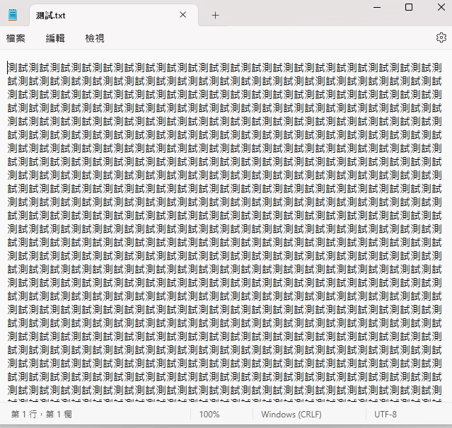Click the UTF-8 encoding indicator

[x=386, y=415]
